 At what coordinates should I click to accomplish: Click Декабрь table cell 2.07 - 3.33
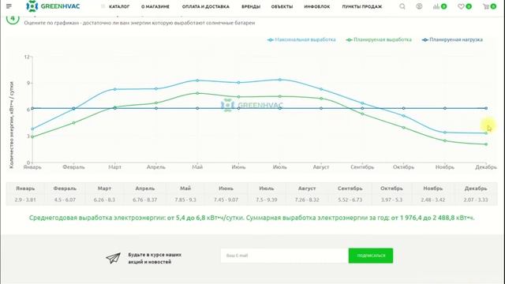(476, 200)
